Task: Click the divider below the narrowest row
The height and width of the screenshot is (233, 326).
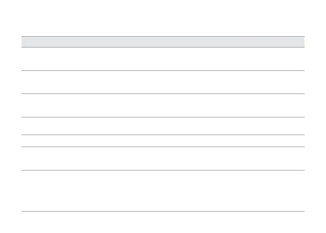Action: (x=163, y=147)
